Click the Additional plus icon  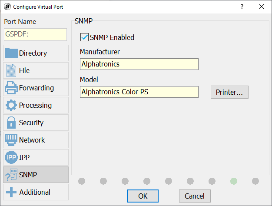pyautogui.click(x=11, y=192)
